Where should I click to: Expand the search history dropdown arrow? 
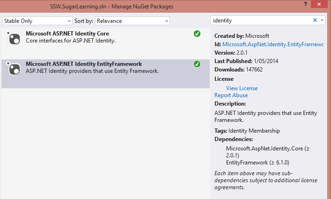click(322, 21)
